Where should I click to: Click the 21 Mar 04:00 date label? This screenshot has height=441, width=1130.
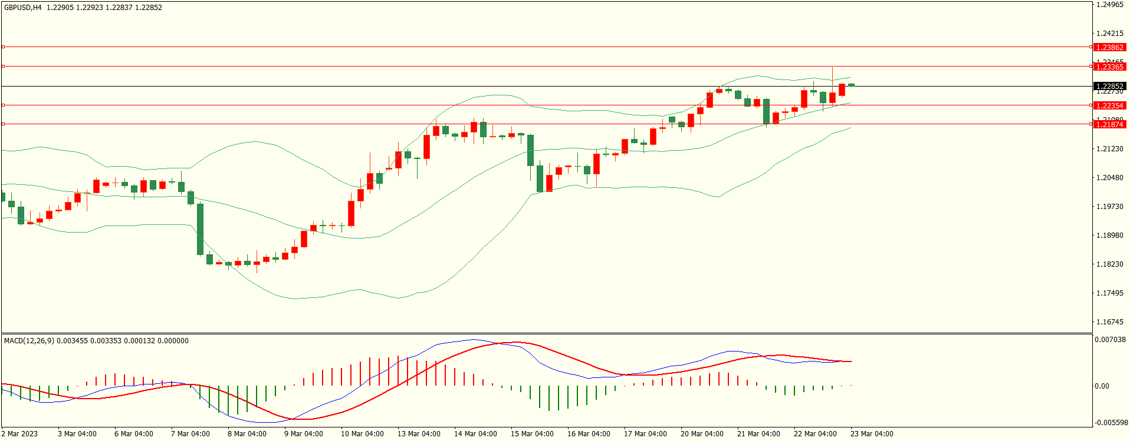point(758,434)
